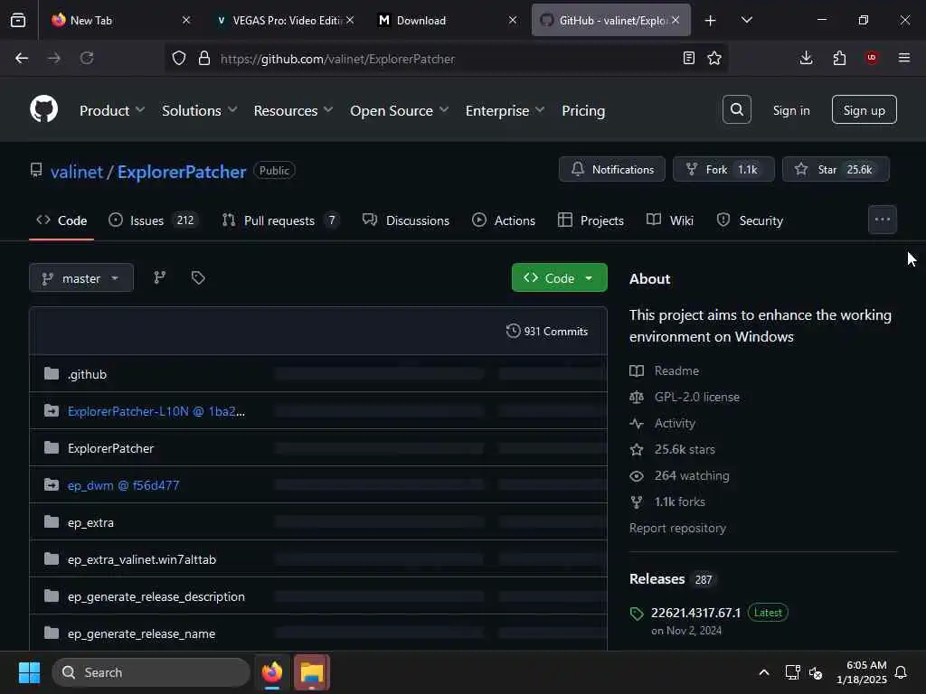Image resolution: width=926 pixels, height=694 pixels.
Task: Open the green Code dropdown button
Action: [559, 278]
